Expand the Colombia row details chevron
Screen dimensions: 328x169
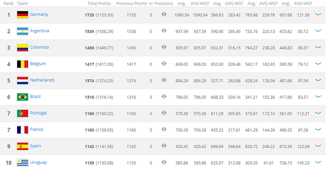pos(318,47)
